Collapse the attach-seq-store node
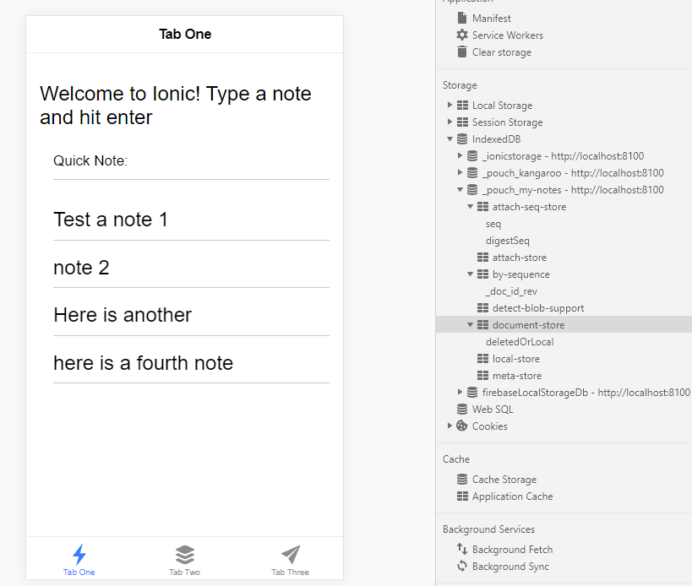Screen dimensions: 692x586 470,206
